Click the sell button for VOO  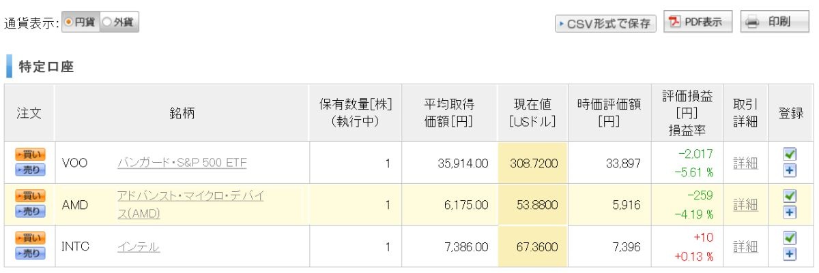click(29, 170)
